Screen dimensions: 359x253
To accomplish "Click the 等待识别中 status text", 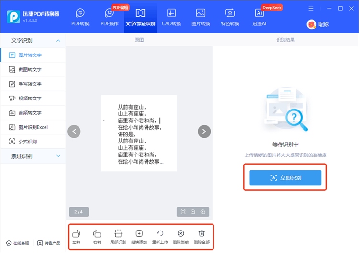I will (x=285, y=144).
